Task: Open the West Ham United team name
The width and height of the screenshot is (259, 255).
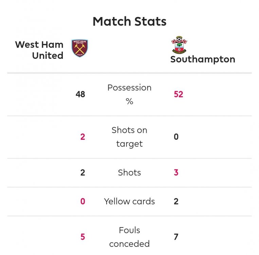Action: click(x=39, y=50)
